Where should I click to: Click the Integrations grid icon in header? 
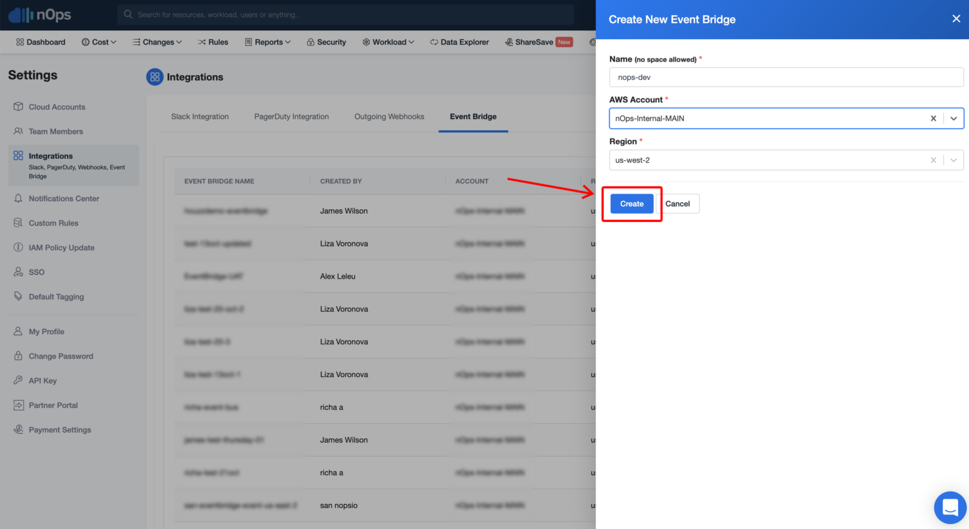point(155,76)
